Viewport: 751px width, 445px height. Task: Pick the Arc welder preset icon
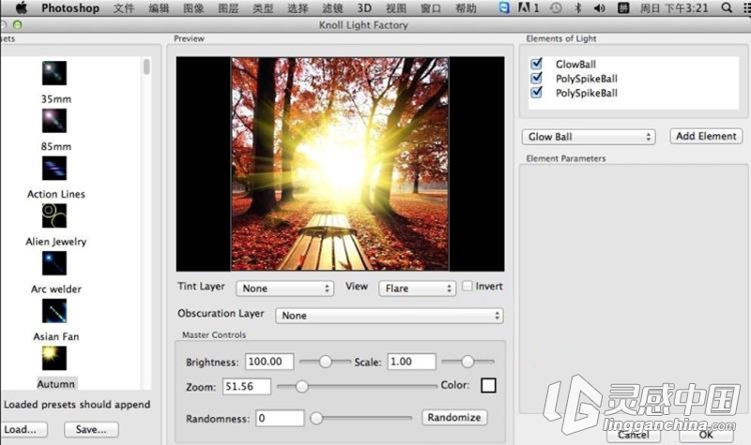54,263
